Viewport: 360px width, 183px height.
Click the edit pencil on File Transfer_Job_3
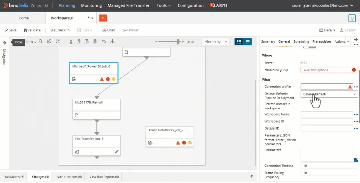point(117,152)
